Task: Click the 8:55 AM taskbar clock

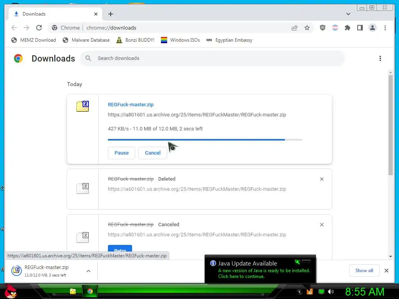Action: pyautogui.click(x=365, y=292)
